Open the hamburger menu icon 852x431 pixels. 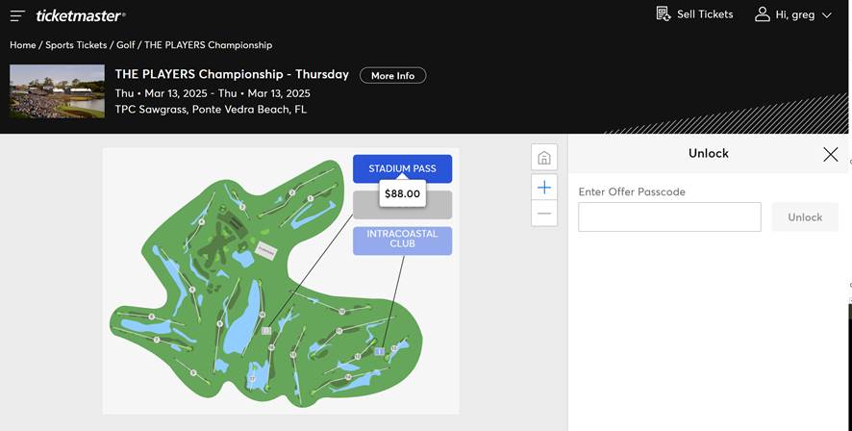pyautogui.click(x=17, y=15)
